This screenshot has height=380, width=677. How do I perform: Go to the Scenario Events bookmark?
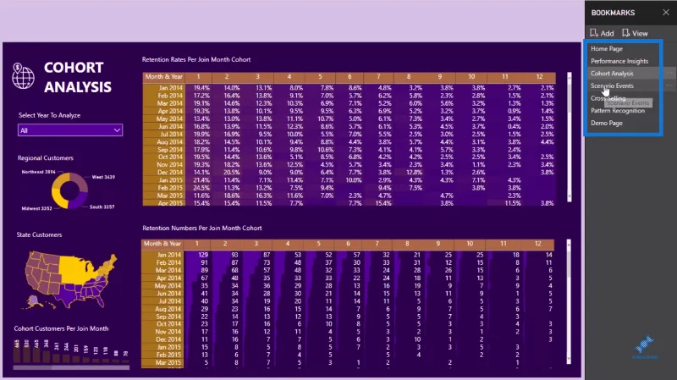point(612,85)
